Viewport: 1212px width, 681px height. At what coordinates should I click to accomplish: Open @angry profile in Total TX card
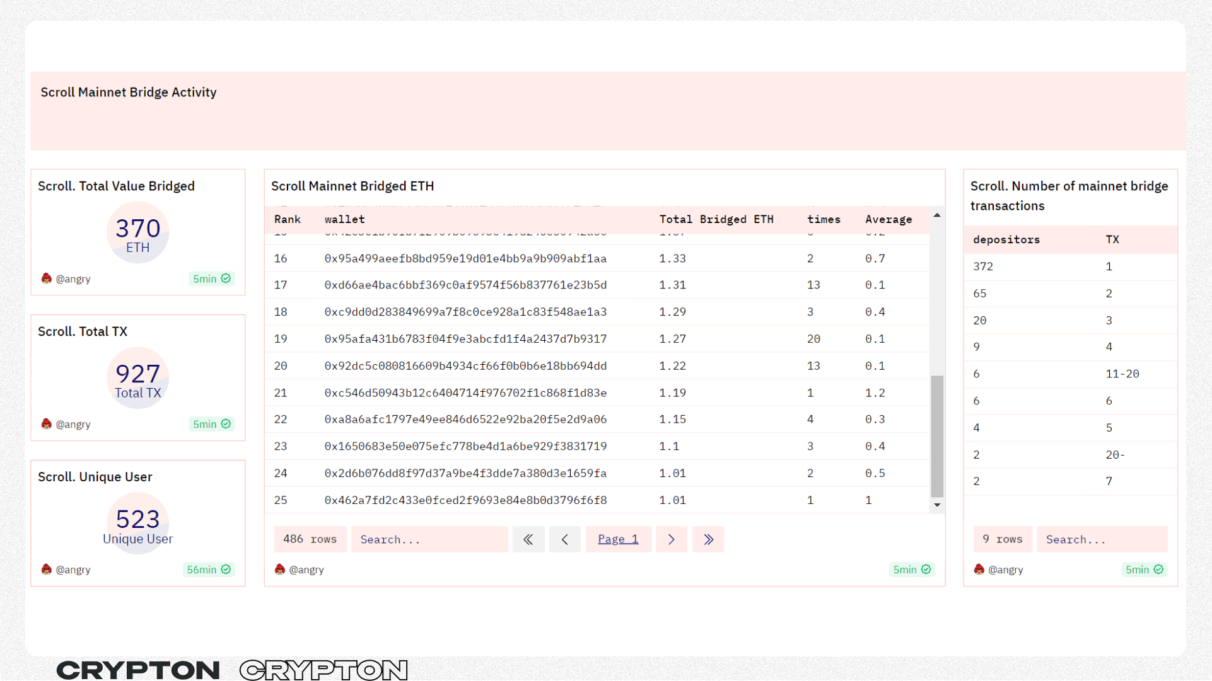pos(73,425)
